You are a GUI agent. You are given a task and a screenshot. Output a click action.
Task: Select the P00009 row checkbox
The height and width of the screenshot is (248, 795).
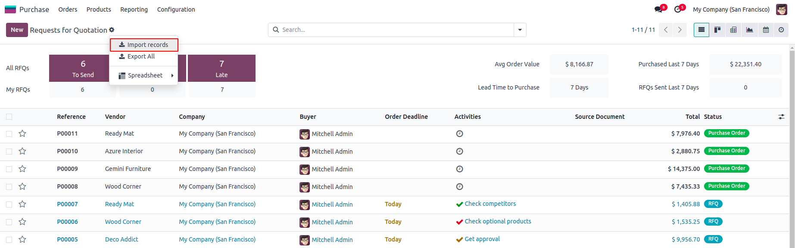coord(9,169)
